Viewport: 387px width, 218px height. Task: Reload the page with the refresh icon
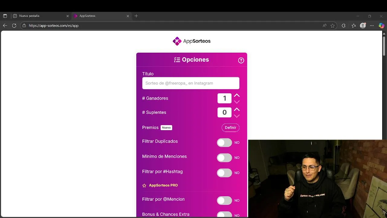tap(14, 26)
